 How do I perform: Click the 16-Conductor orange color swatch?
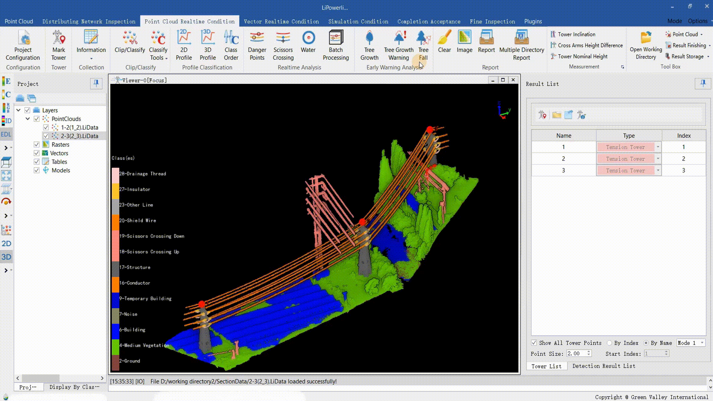point(115,284)
